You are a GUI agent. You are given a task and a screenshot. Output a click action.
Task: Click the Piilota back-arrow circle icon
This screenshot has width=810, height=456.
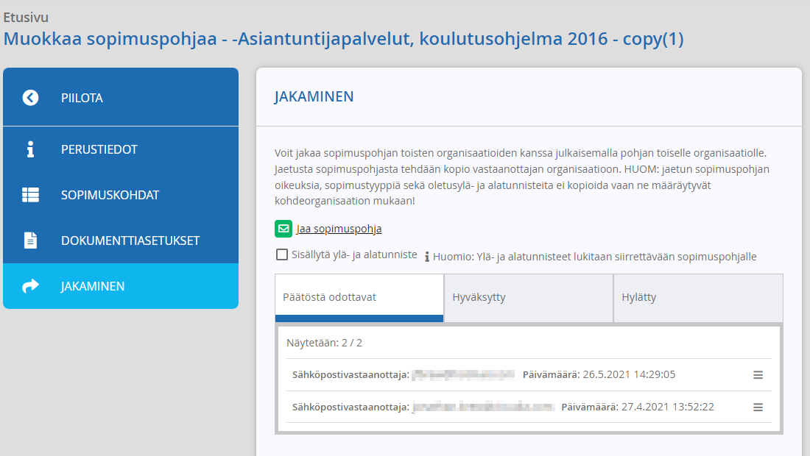30,98
